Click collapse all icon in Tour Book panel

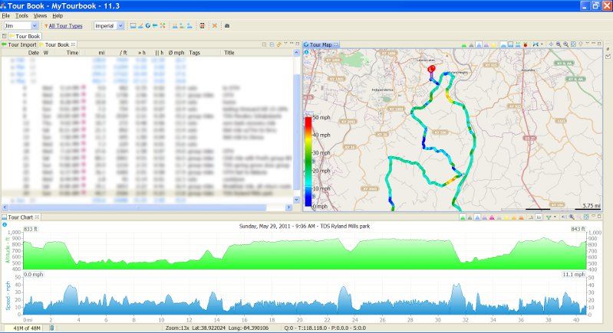(x=272, y=45)
